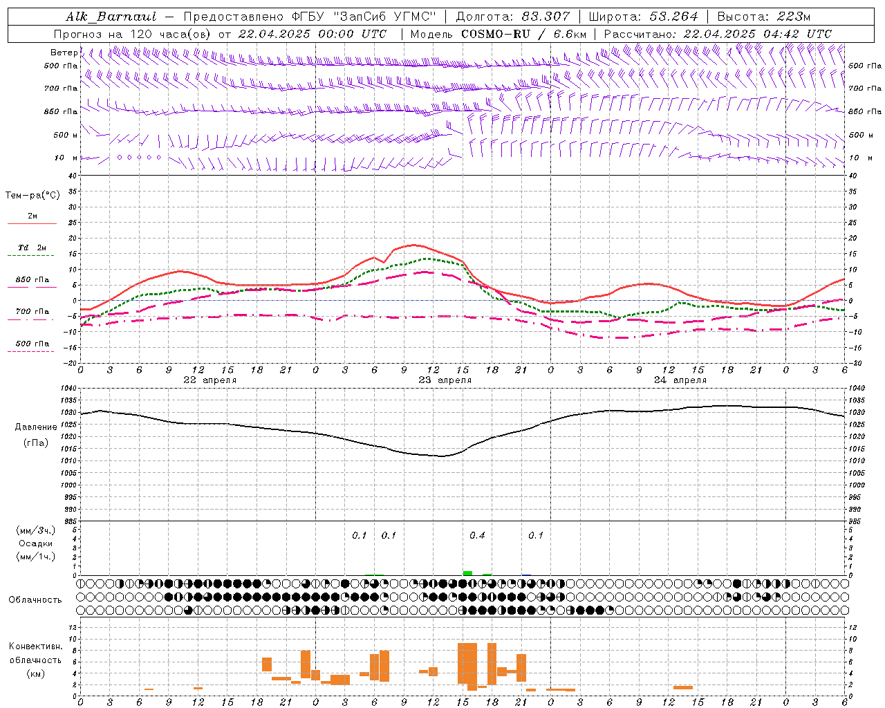Click the '(гПа)' unit under Давление
The width and height of the screenshot is (885, 708).
point(35,443)
